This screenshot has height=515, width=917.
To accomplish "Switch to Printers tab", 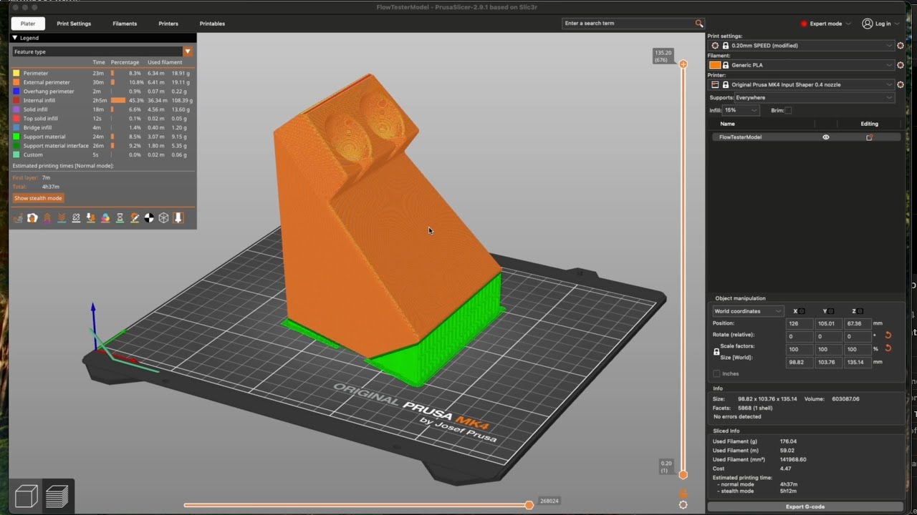I will coord(168,24).
